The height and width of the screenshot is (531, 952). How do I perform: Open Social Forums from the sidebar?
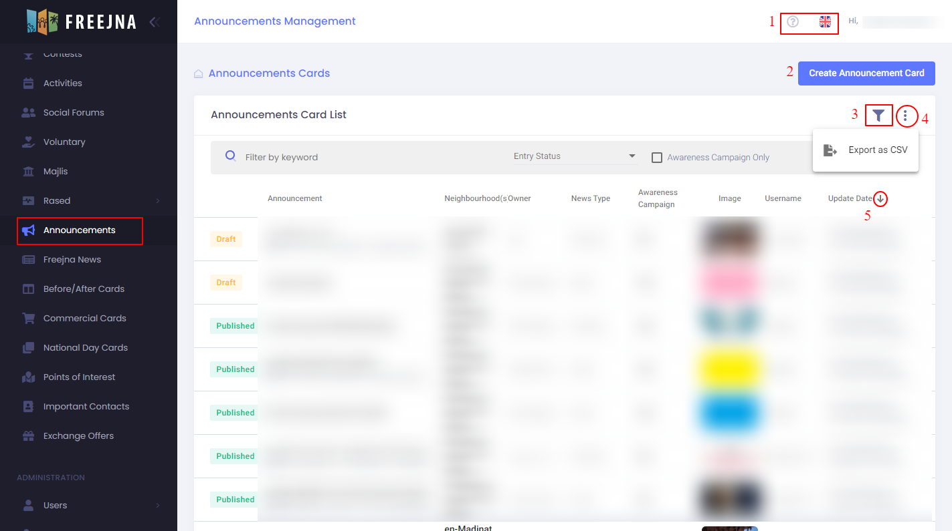(74, 112)
